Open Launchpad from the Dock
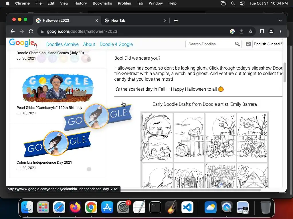 (x=43, y=207)
